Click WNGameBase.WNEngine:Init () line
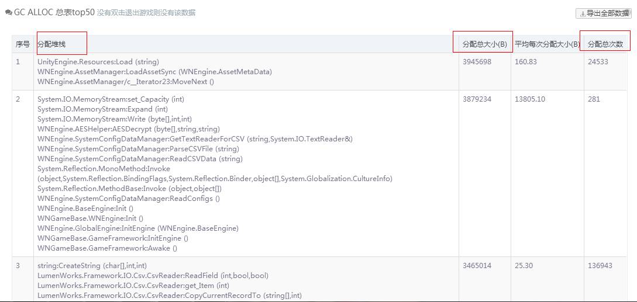This screenshot has width=637, height=302. (x=90, y=218)
